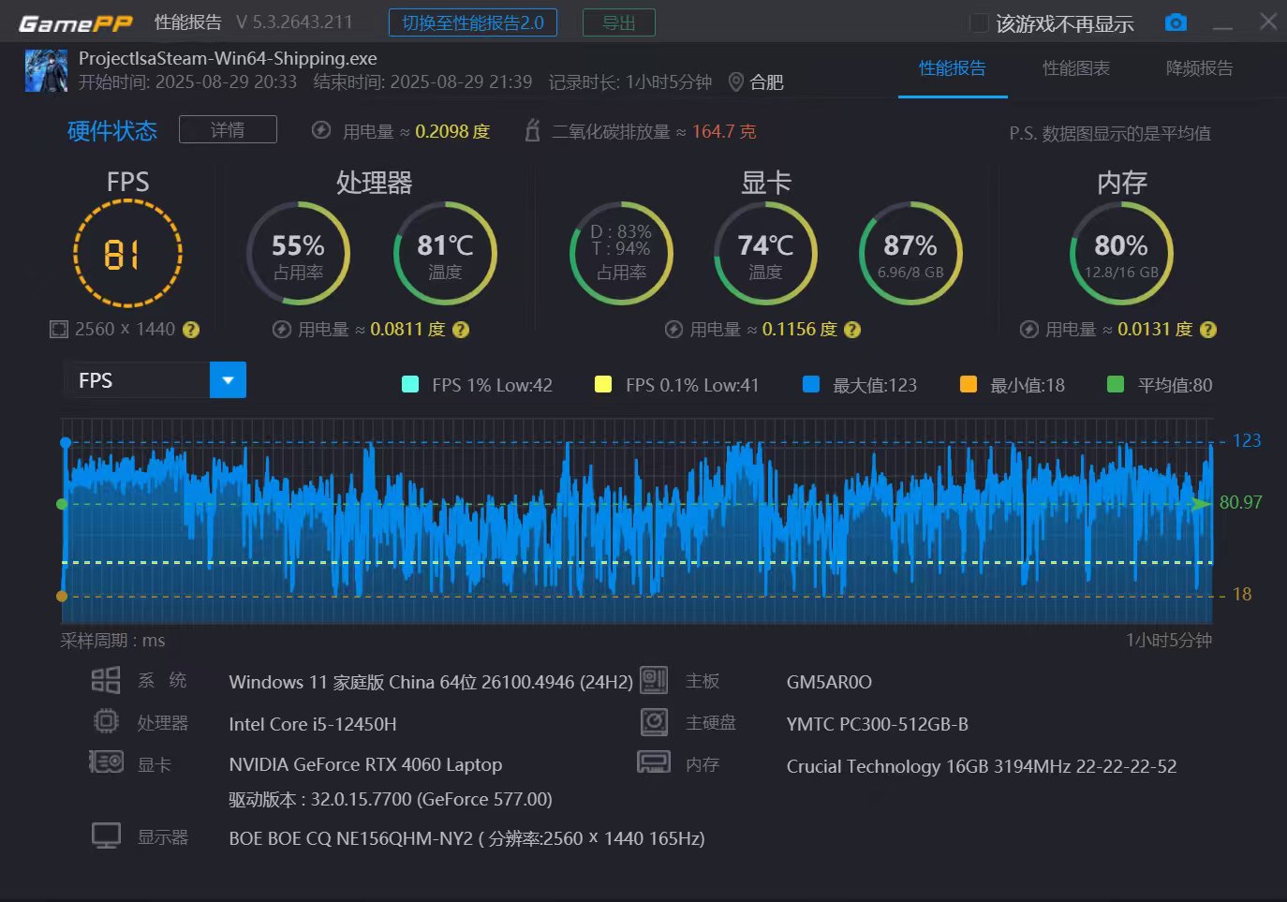1287x902 pixels.
Task: Open the 降频报告 tab
Action: click(x=1199, y=68)
